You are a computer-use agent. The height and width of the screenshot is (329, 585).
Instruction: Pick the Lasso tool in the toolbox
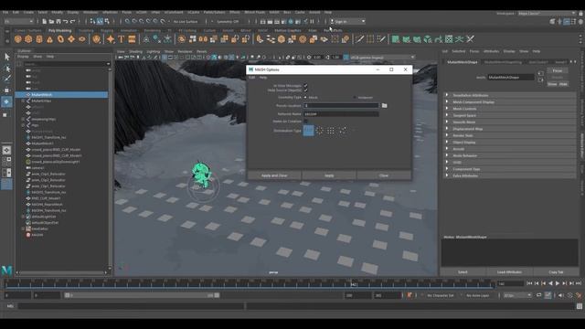[x=6, y=68]
